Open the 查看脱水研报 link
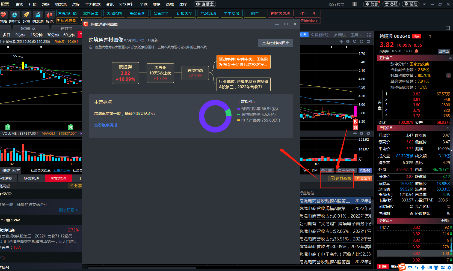 [x=106, y=125]
